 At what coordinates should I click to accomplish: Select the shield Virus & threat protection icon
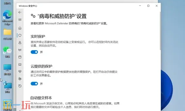[20, 35]
